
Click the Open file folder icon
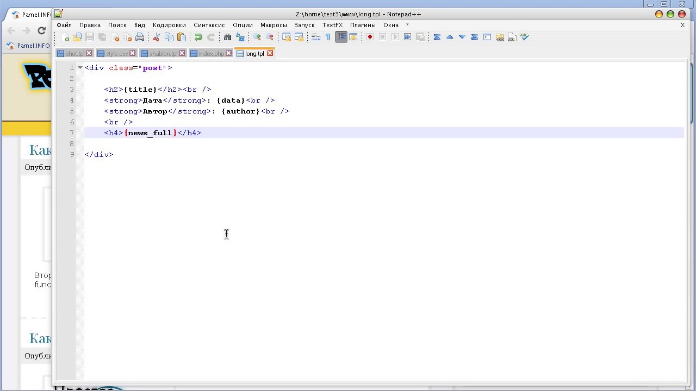(77, 37)
